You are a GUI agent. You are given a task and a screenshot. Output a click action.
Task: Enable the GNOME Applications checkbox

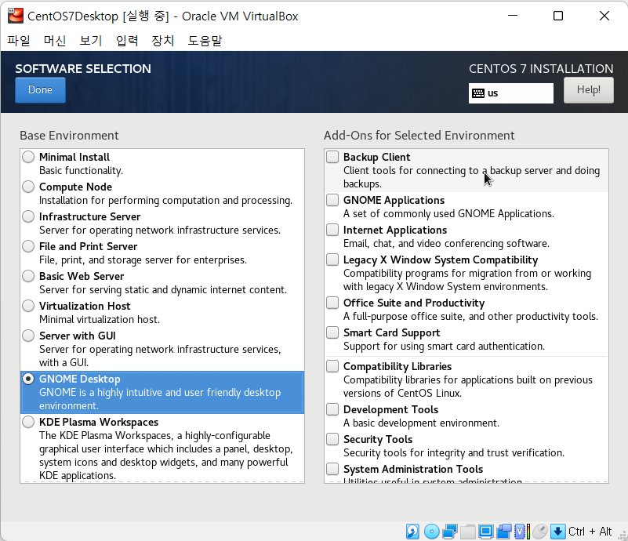click(x=332, y=200)
